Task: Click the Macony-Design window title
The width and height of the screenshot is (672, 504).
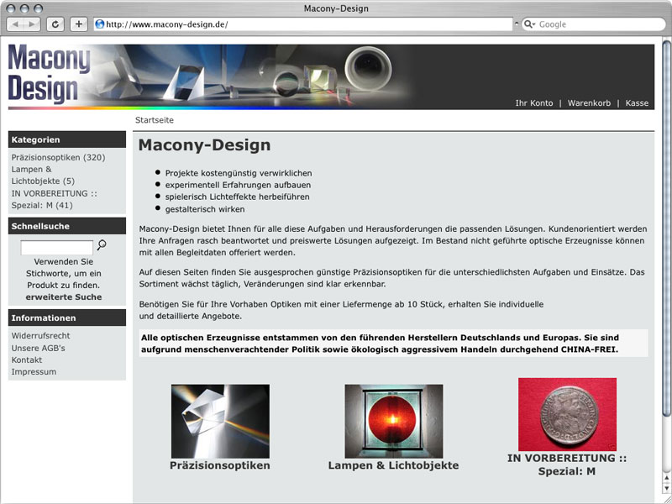Action: [x=336, y=8]
